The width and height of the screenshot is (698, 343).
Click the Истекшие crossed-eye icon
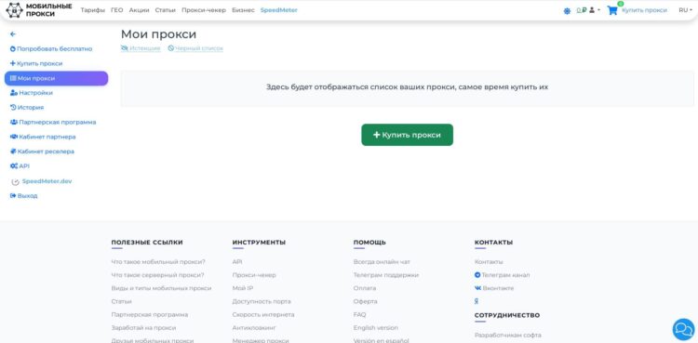click(x=124, y=48)
